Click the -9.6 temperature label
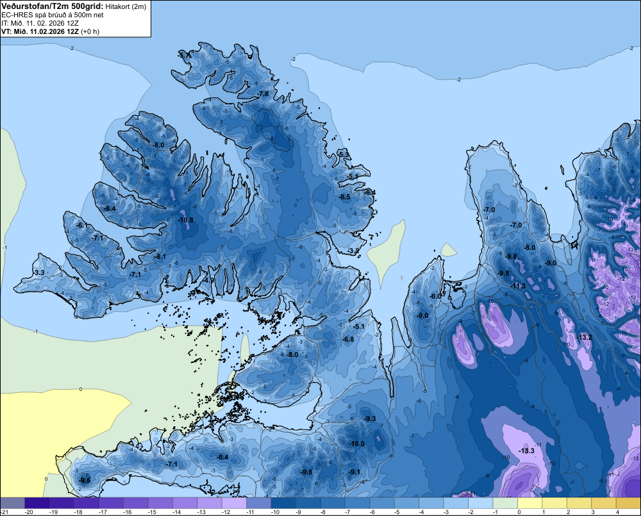 pyautogui.click(x=85, y=480)
